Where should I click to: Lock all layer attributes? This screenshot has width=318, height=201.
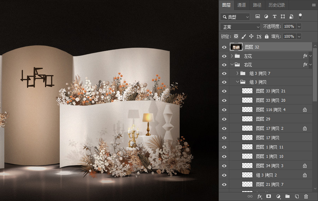[x=266, y=36]
